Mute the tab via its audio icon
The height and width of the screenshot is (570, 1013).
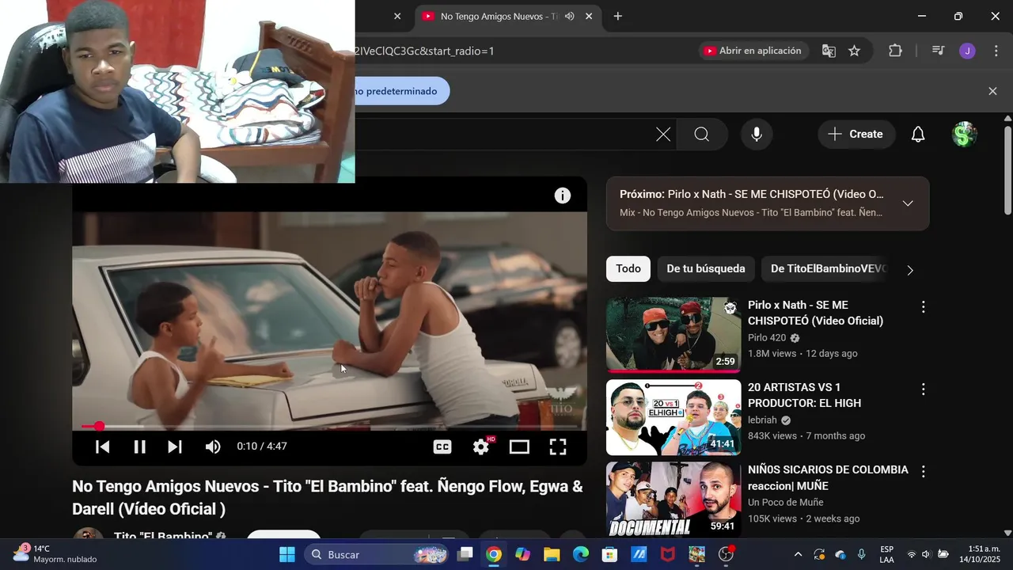[x=570, y=16]
